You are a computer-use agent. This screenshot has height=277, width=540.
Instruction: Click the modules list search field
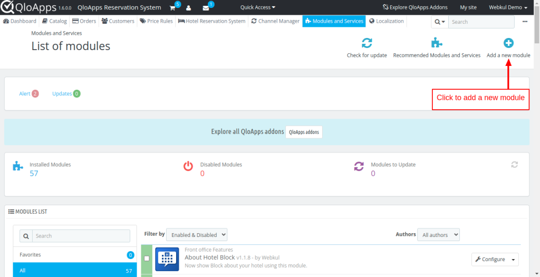81,236
